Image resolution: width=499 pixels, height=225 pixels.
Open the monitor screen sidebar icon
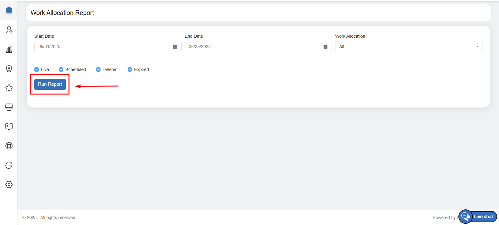pos(9,107)
